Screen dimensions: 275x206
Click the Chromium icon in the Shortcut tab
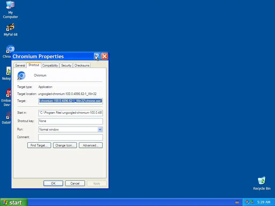(21, 76)
